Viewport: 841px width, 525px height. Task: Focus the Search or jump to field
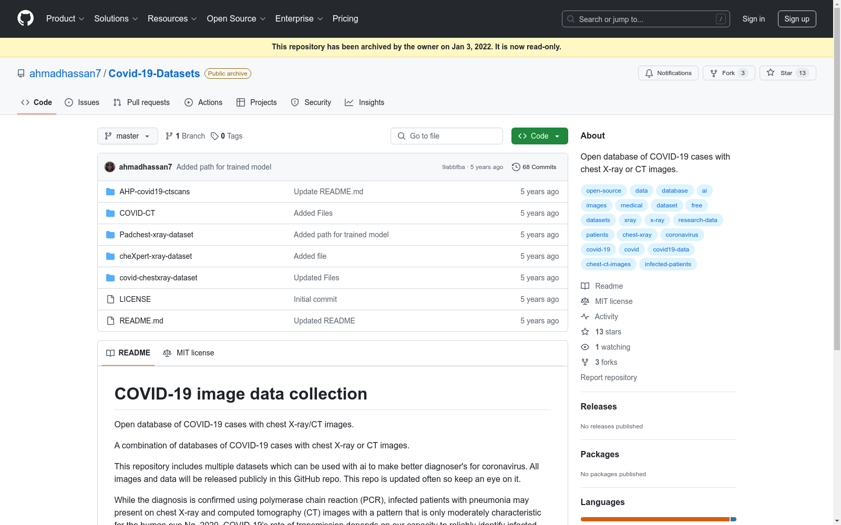pos(646,19)
